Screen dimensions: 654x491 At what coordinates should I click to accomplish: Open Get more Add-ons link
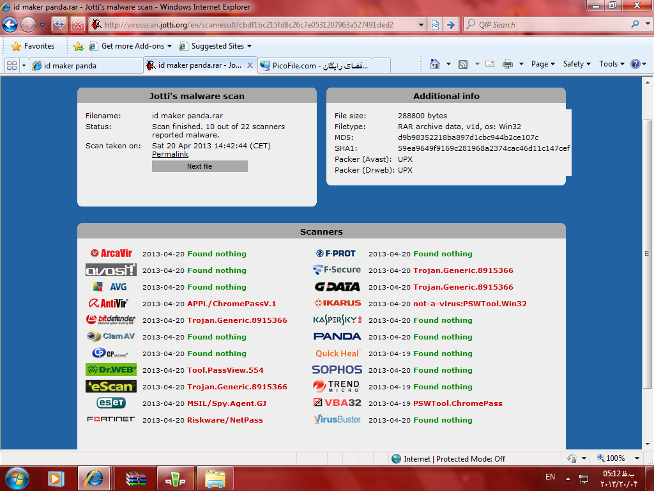130,46
